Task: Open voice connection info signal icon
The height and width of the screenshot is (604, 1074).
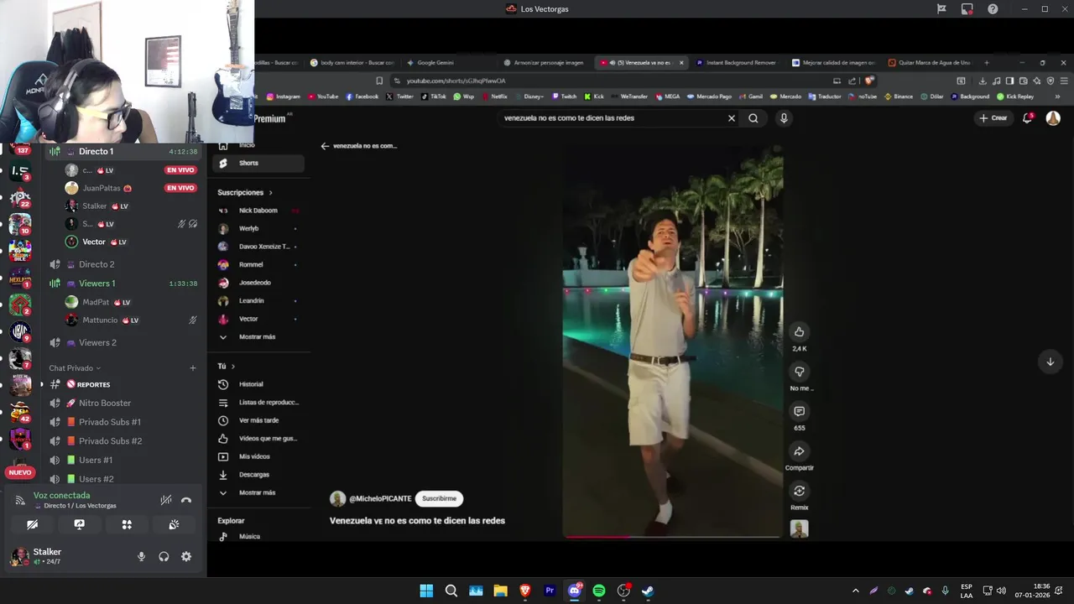Action: [x=20, y=500]
